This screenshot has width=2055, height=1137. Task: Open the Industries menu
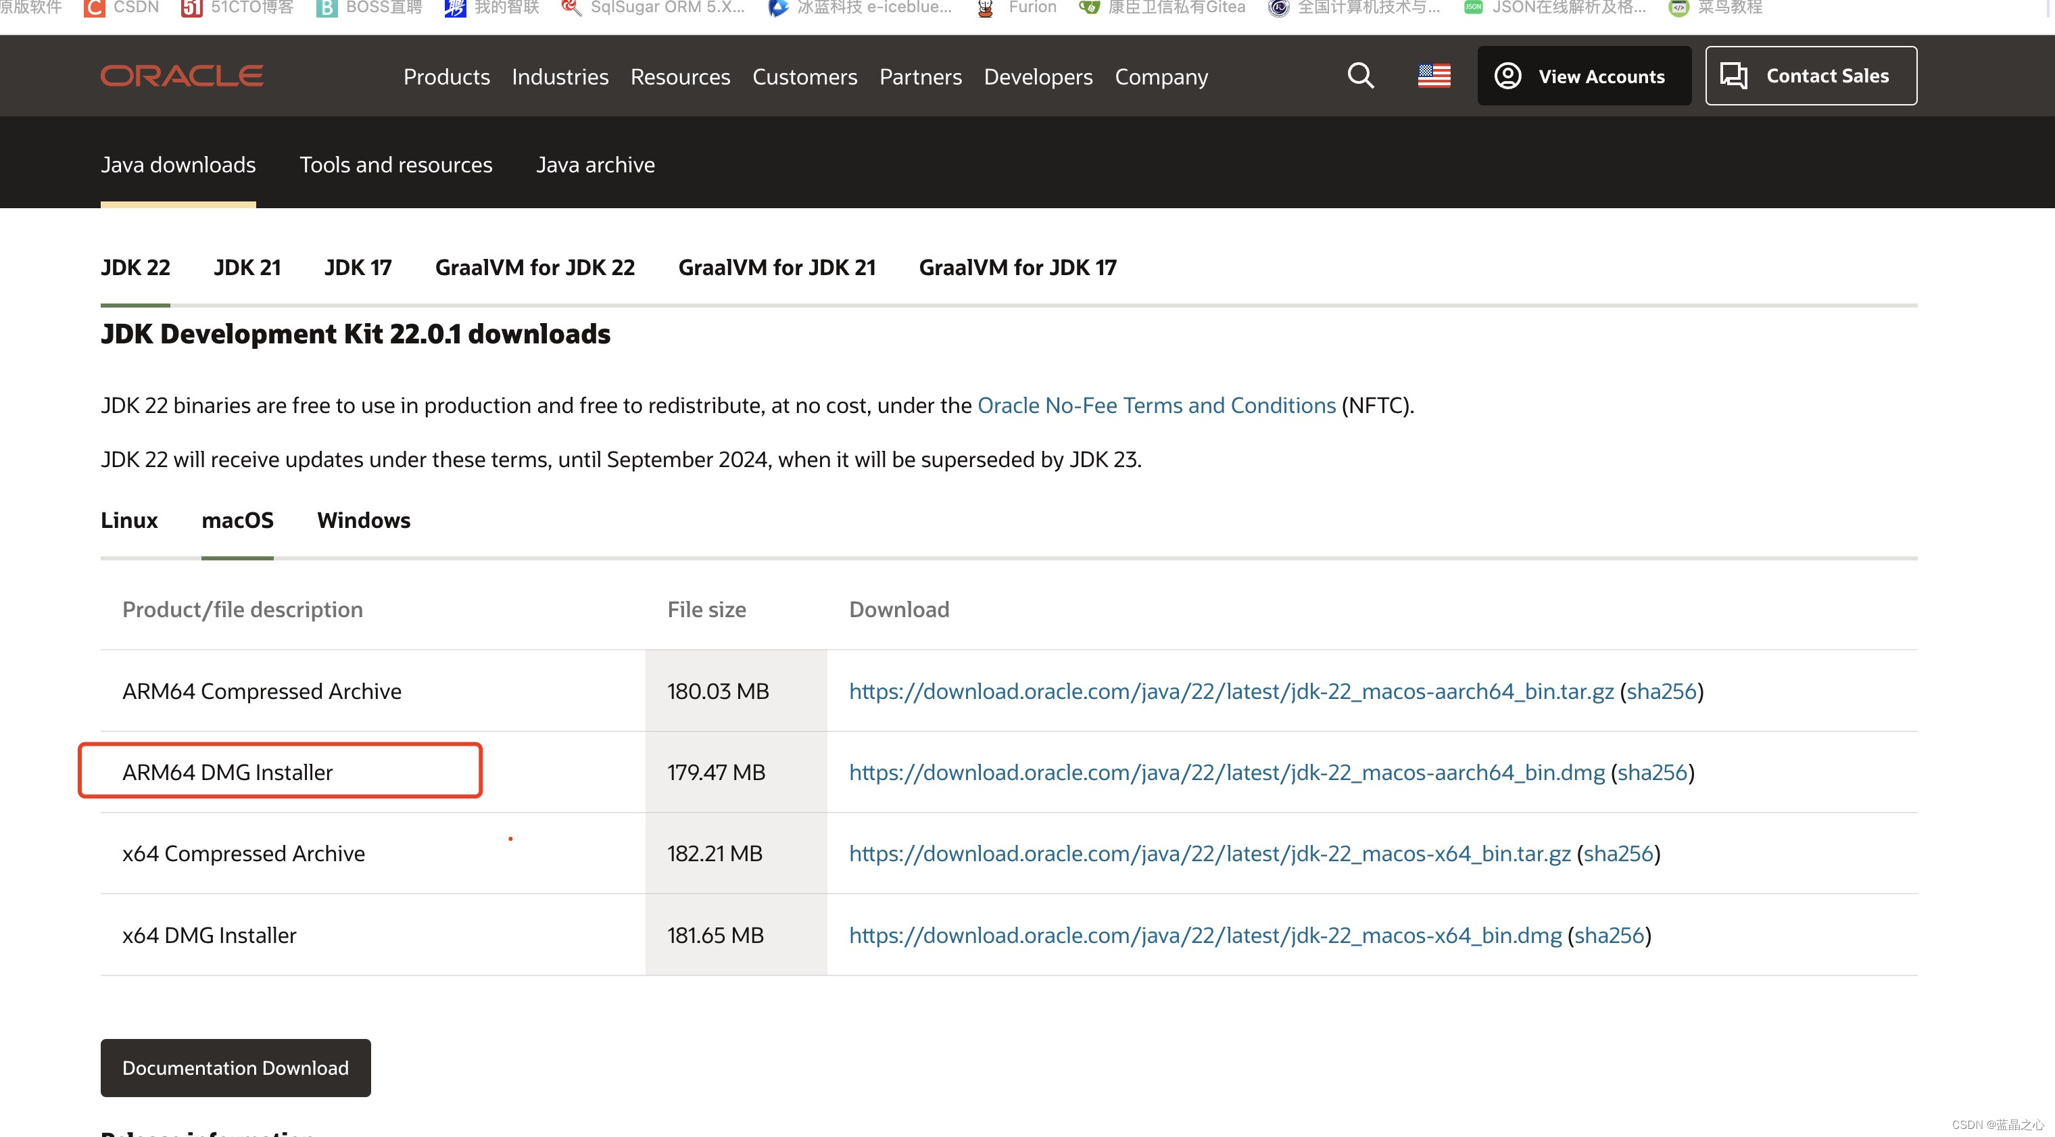click(560, 76)
